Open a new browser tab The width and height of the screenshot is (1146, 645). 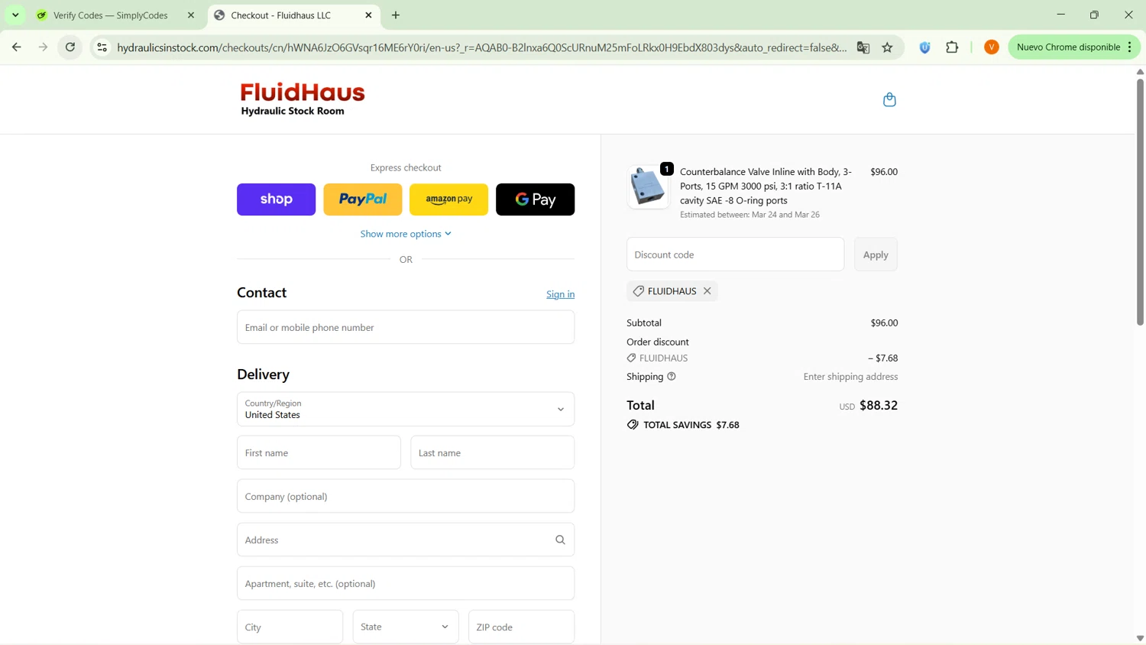coord(396,15)
